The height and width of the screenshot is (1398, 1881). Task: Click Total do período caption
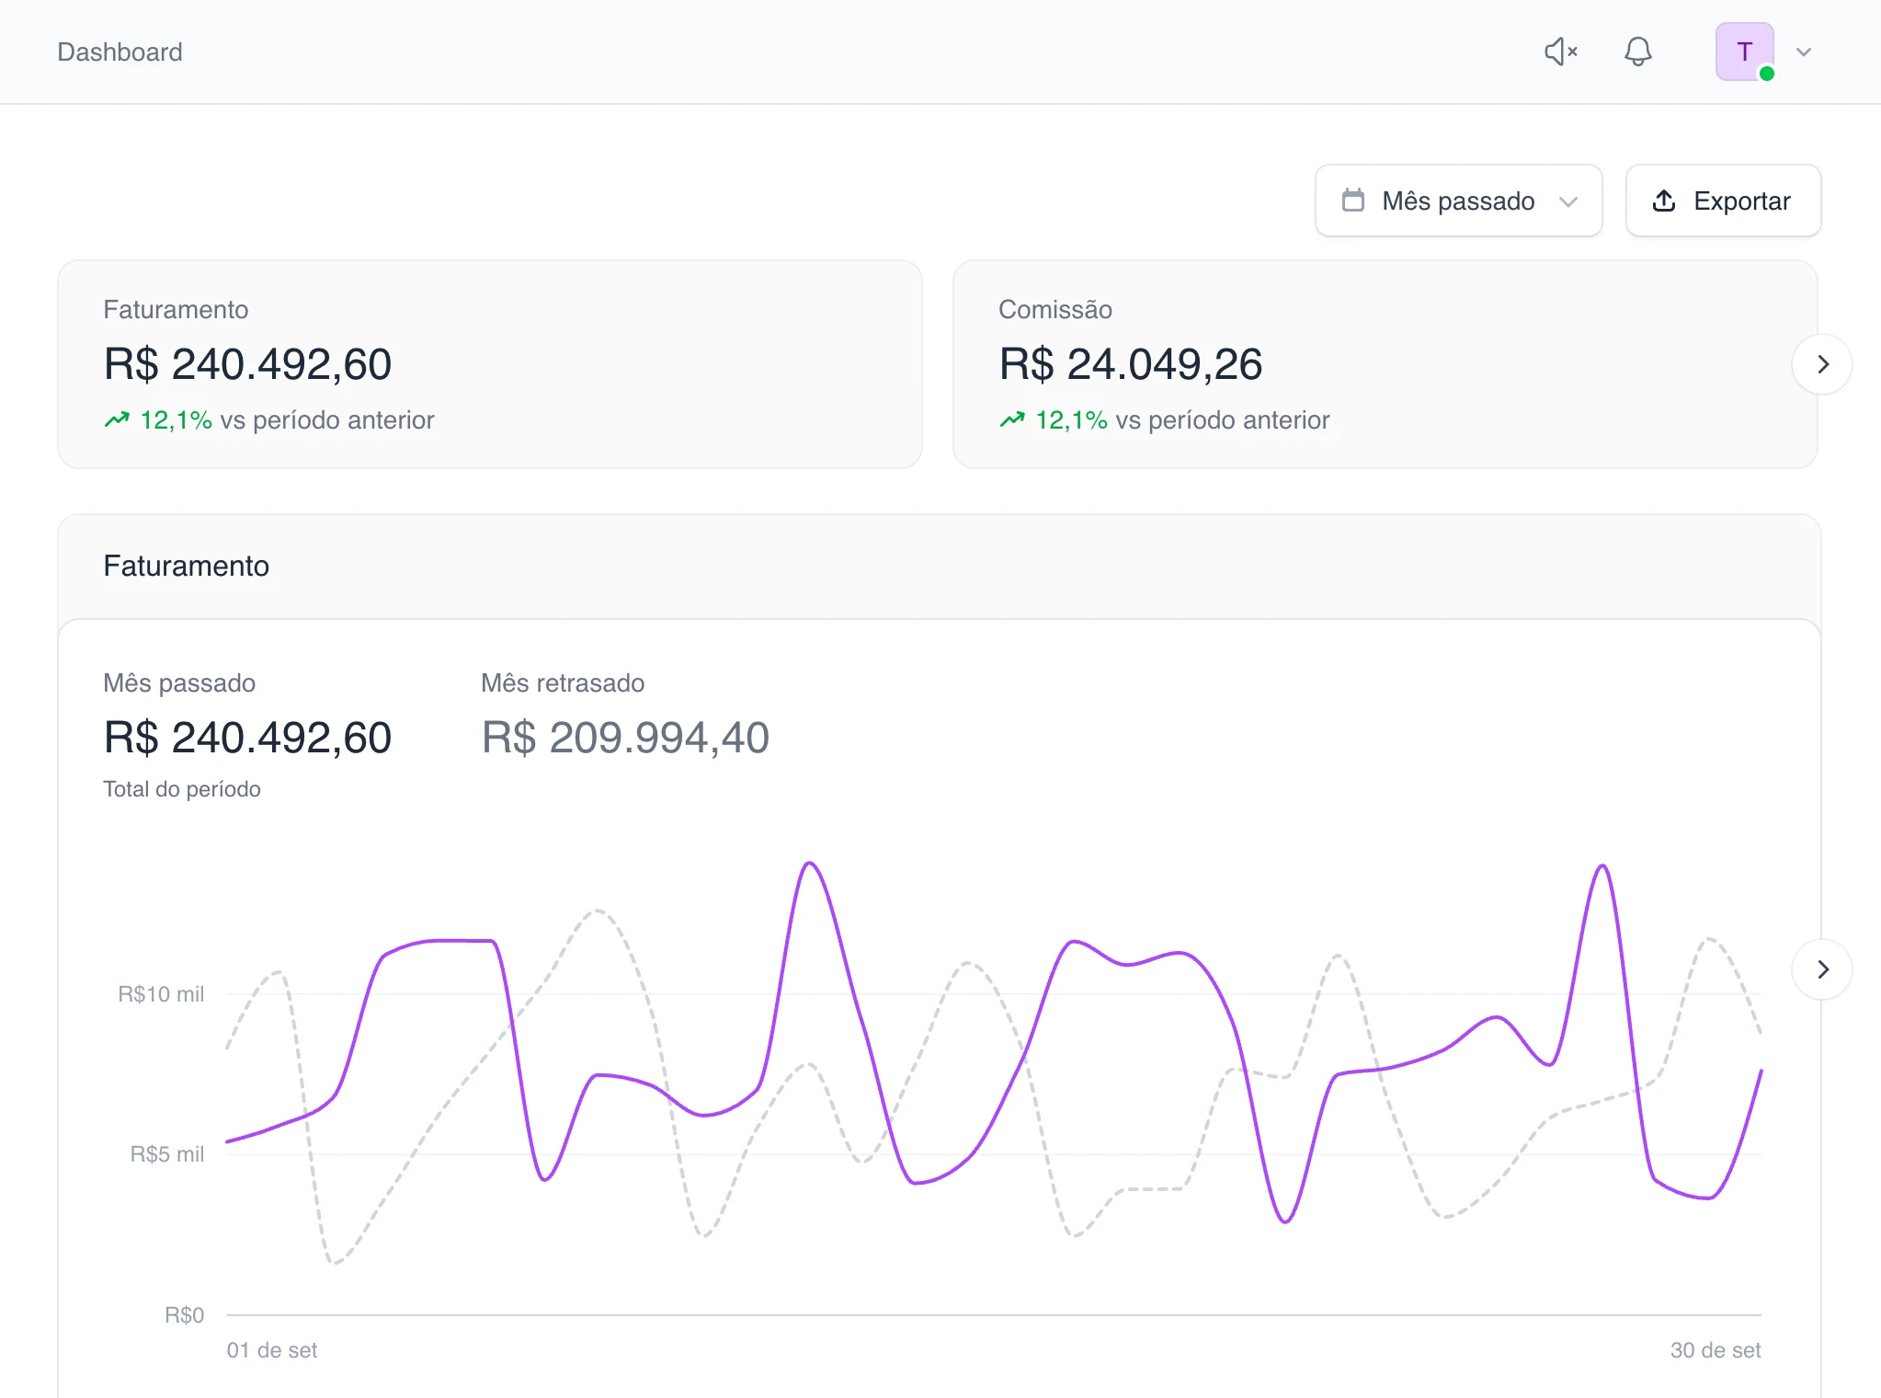click(182, 789)
